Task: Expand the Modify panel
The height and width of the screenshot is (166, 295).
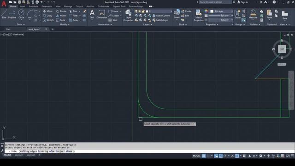Action: coord(65,24)
